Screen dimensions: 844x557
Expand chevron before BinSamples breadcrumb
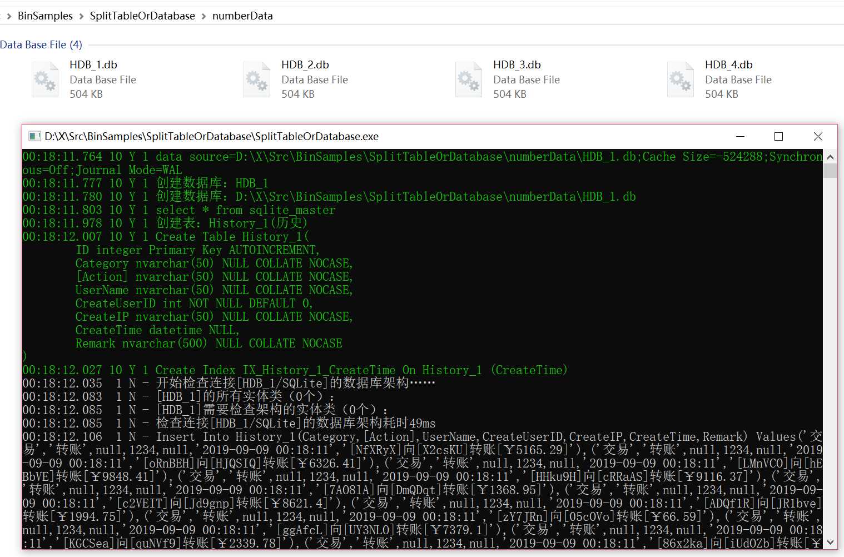[9, 16]
